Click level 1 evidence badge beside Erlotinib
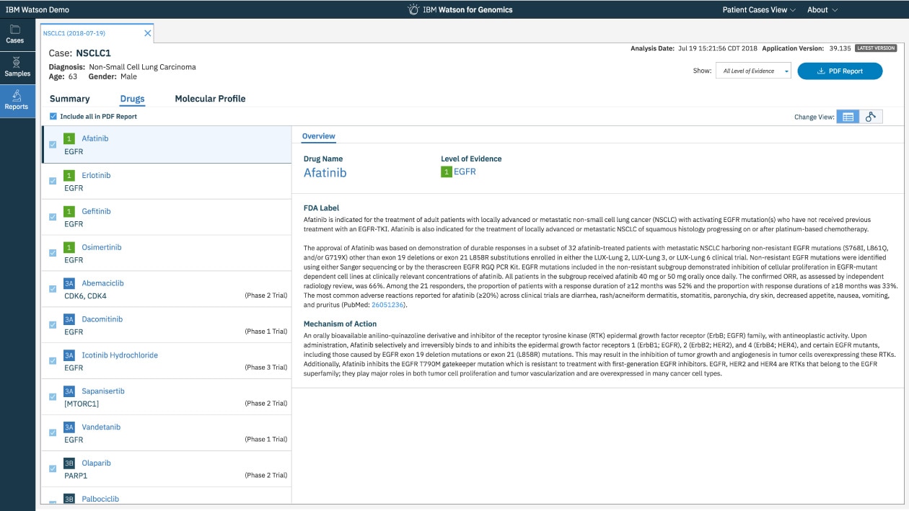This screenshot has width=909, height=511. tap(69, 175)
